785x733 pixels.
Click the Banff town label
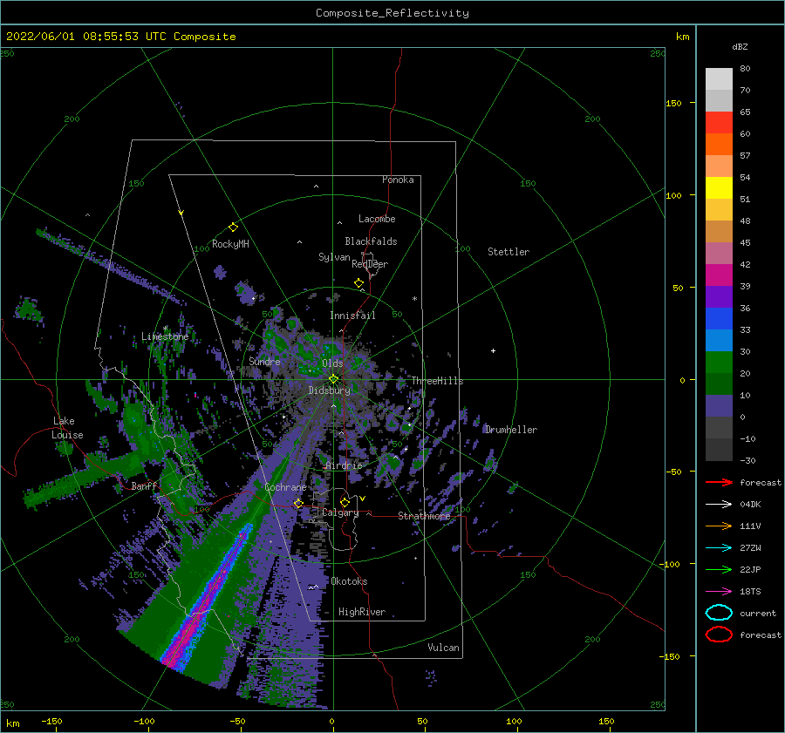pos(144,485)
